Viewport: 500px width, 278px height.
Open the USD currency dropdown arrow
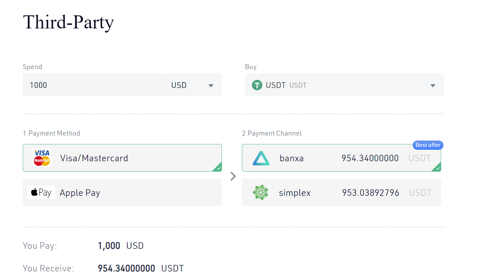pyautogui.click(x=211, y=86)
